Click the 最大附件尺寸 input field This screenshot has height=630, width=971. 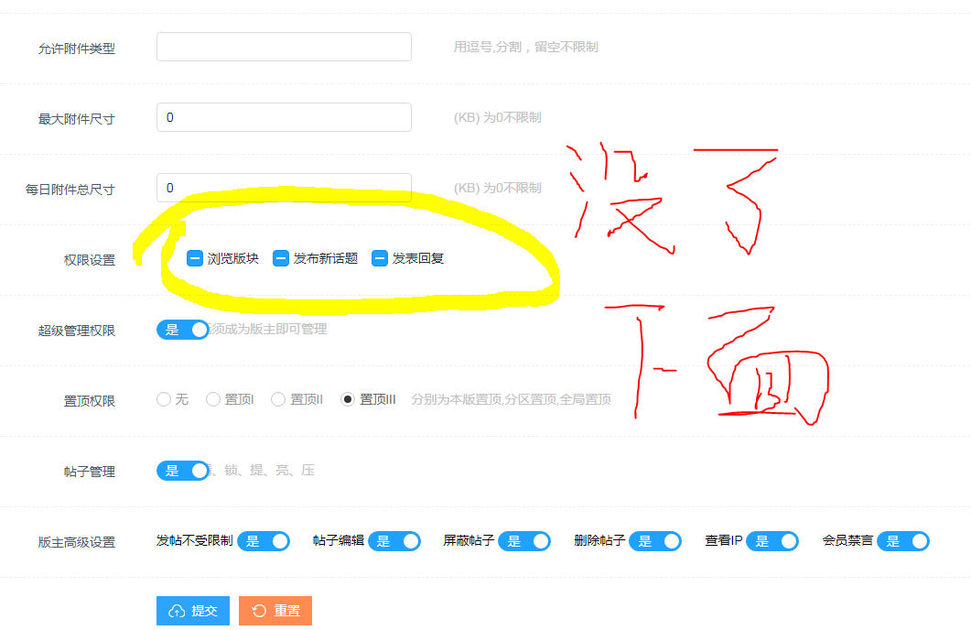coord(284,118)
